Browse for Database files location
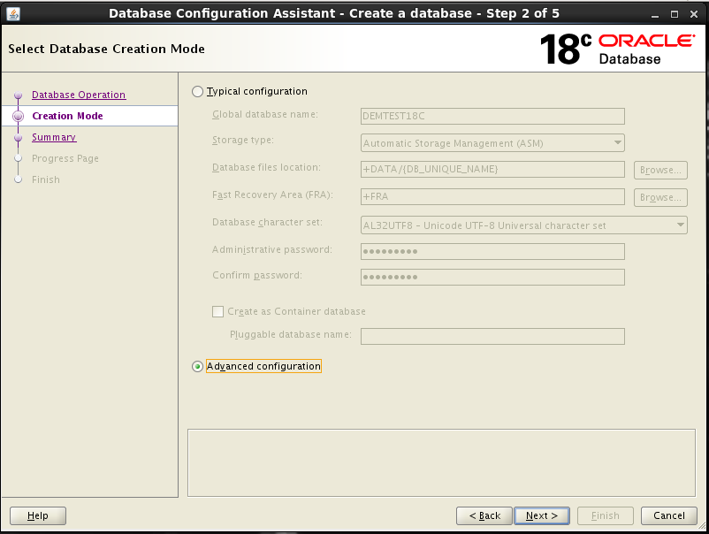Image resolution: width=709 pixels, height=534 pixels. point(659,170)
